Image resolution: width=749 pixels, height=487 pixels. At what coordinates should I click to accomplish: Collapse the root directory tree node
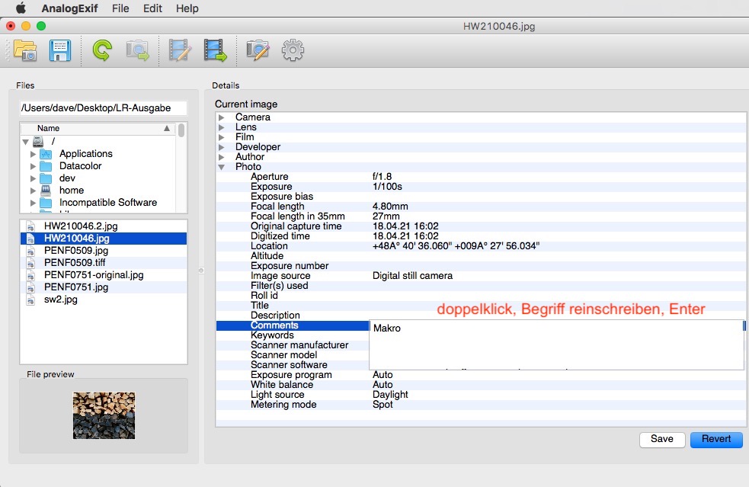26,142
